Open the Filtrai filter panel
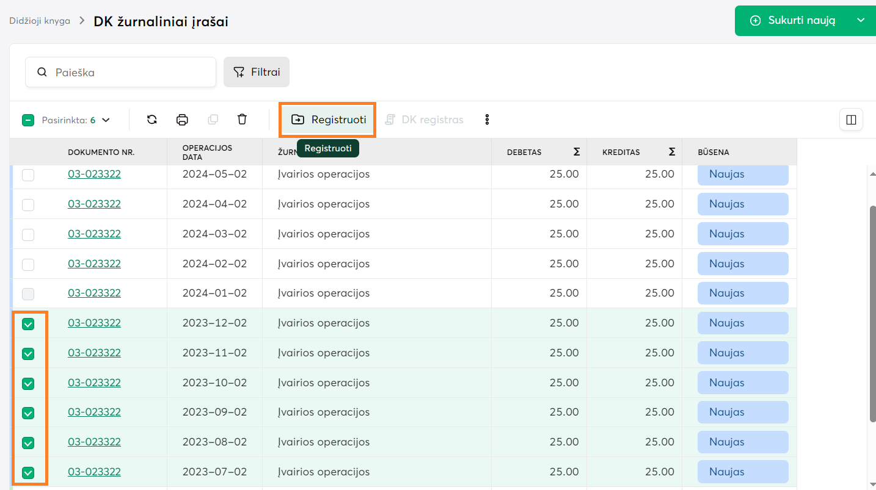The height and width of the screenshot is (490, 876). point(257,72)
